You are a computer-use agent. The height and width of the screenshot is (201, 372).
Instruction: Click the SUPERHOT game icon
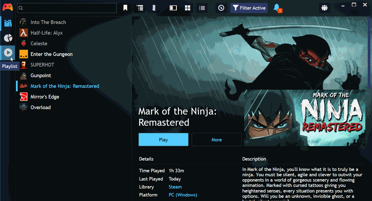pyautogui.click(x=24, y=65)
